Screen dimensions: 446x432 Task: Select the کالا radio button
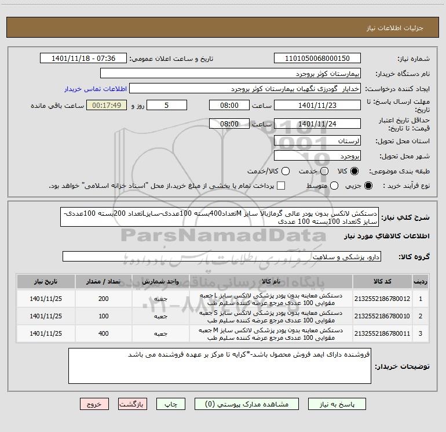[x=354, y=171]
